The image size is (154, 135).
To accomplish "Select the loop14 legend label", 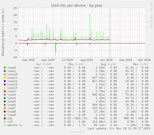I will click(12, 88).
